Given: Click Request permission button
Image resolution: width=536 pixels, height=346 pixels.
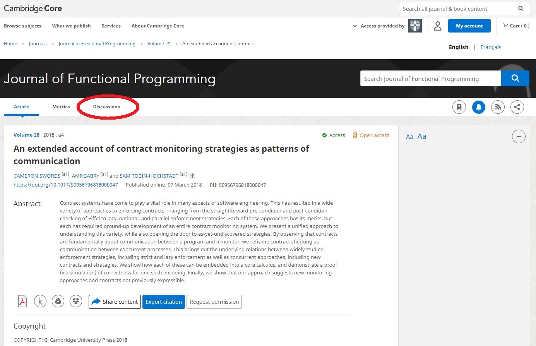Looking at the screenshot, I should [x=214, y=302].
